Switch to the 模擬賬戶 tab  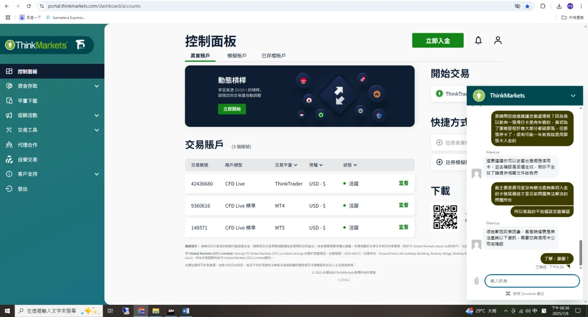pyautogui.click(x=237, y=55)
